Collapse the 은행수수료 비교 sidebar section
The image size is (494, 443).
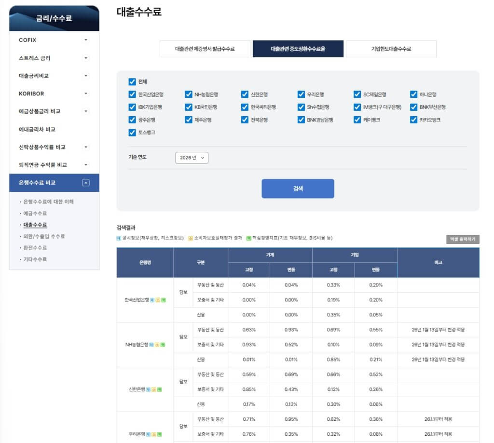click(86, 183)
